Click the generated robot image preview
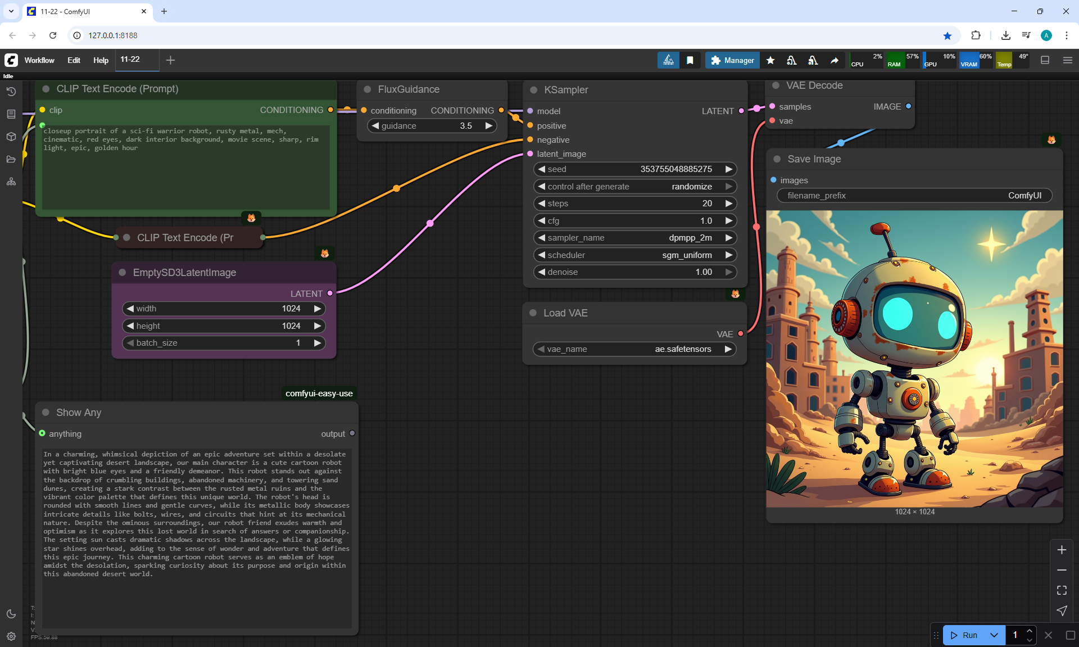The height and width of the screenshot is (647, 1079). click(x=914, y=359)
